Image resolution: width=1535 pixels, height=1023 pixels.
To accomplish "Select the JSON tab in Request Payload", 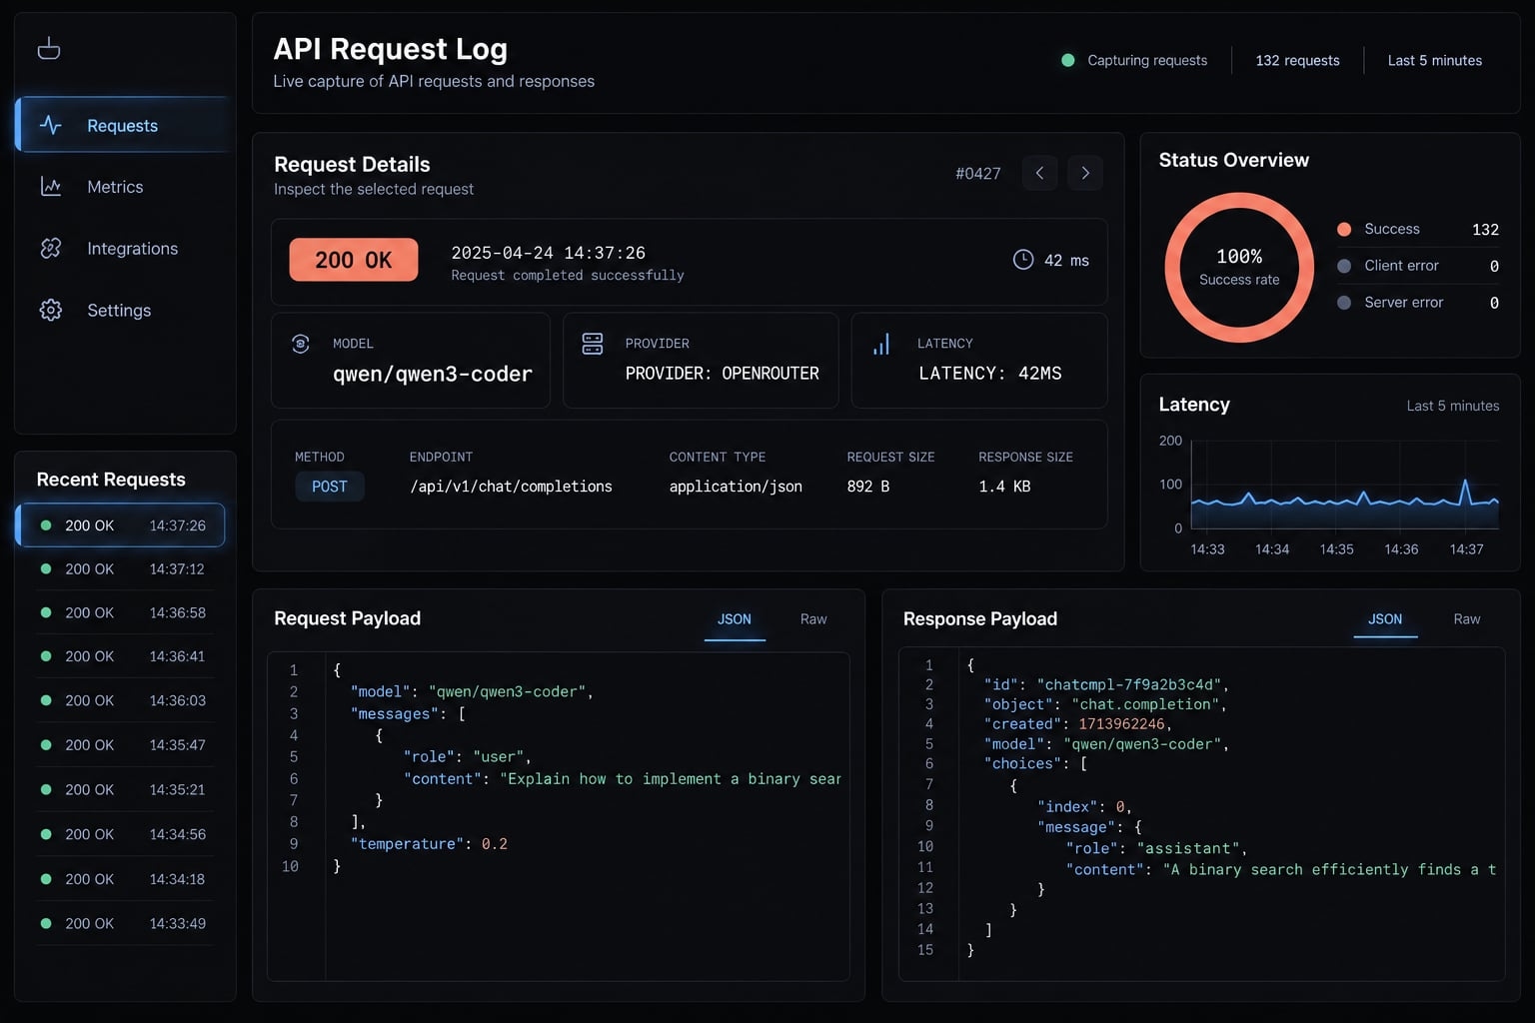I will (735, 619).
